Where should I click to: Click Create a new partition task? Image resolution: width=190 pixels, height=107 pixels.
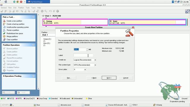14,21
